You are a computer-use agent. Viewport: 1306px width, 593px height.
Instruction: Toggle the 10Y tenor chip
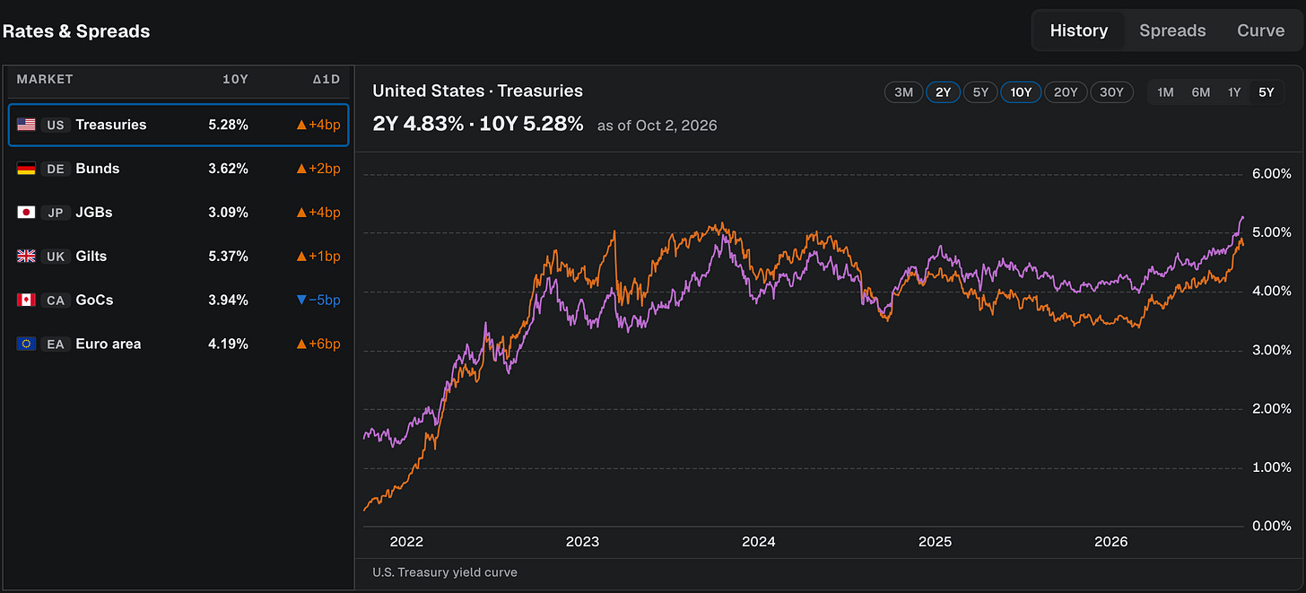click(1021, 92)
